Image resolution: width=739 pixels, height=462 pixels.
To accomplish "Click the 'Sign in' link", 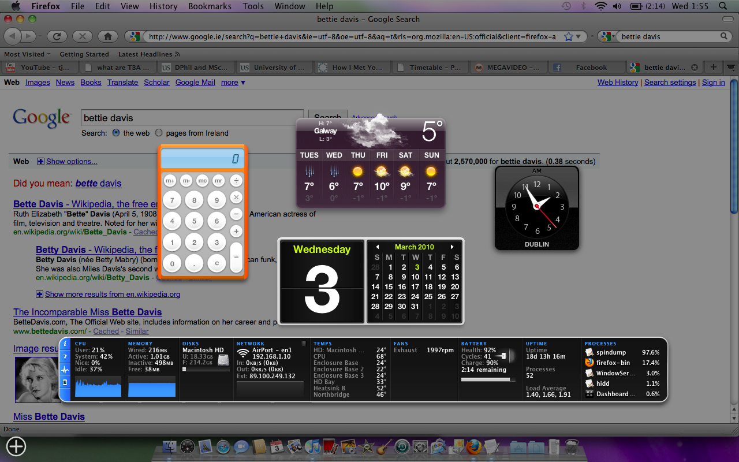I will pyautogui.click(x=713, y=83).
